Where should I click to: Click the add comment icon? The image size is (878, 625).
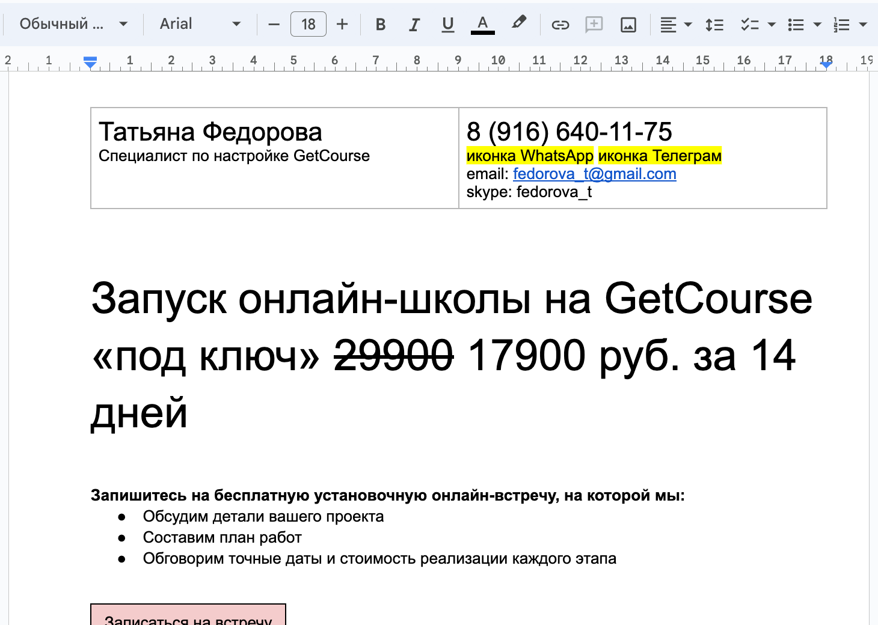click(x=594, y=25)
